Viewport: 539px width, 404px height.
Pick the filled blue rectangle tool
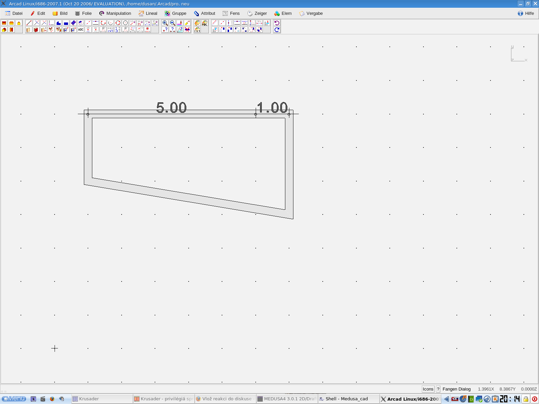(x=66, y=23)
